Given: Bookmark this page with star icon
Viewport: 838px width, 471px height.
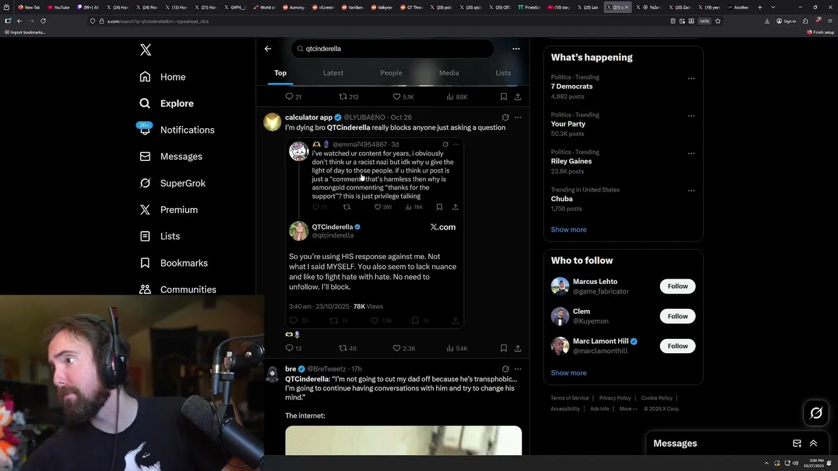Looking at the screenshot, I should (x=718, y=21).
